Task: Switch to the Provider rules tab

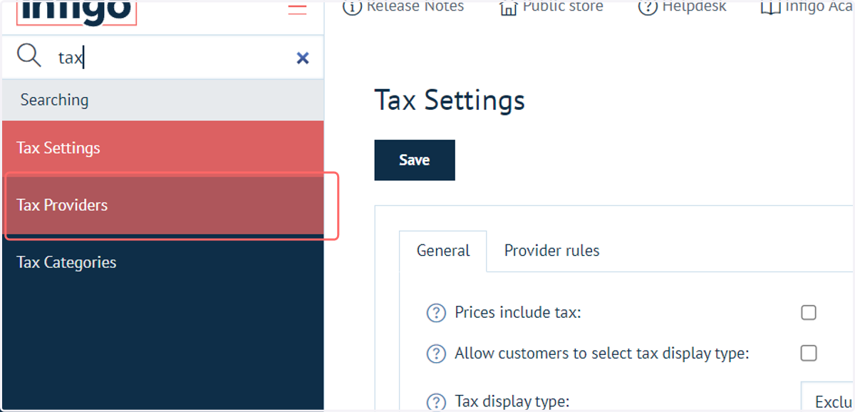Action: (x=551, y=251)
